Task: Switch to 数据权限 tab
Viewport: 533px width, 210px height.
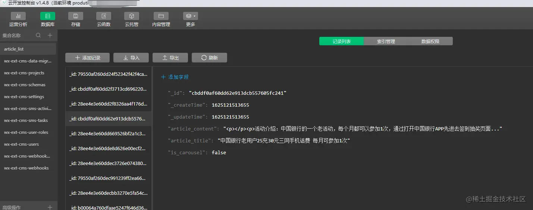Action: tap(430, 41)
